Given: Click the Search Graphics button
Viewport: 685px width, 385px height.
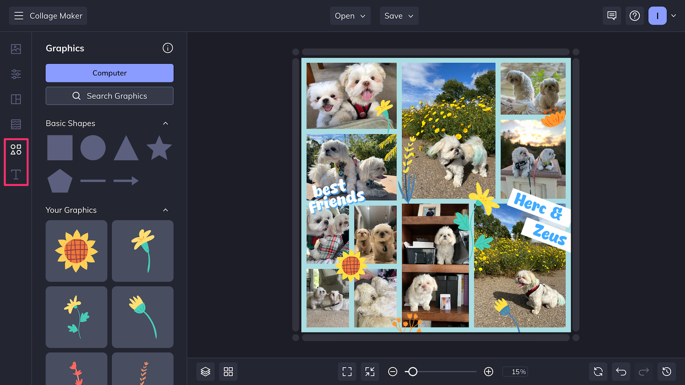Looking at the screenshot, I should point(109,95).
